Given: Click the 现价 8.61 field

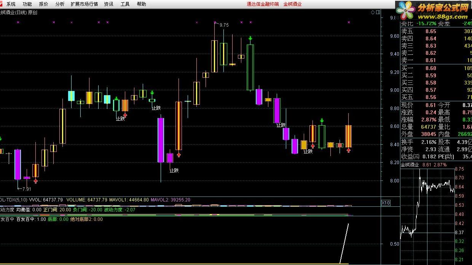Looking at the screenshot, I should coord(419,105).
